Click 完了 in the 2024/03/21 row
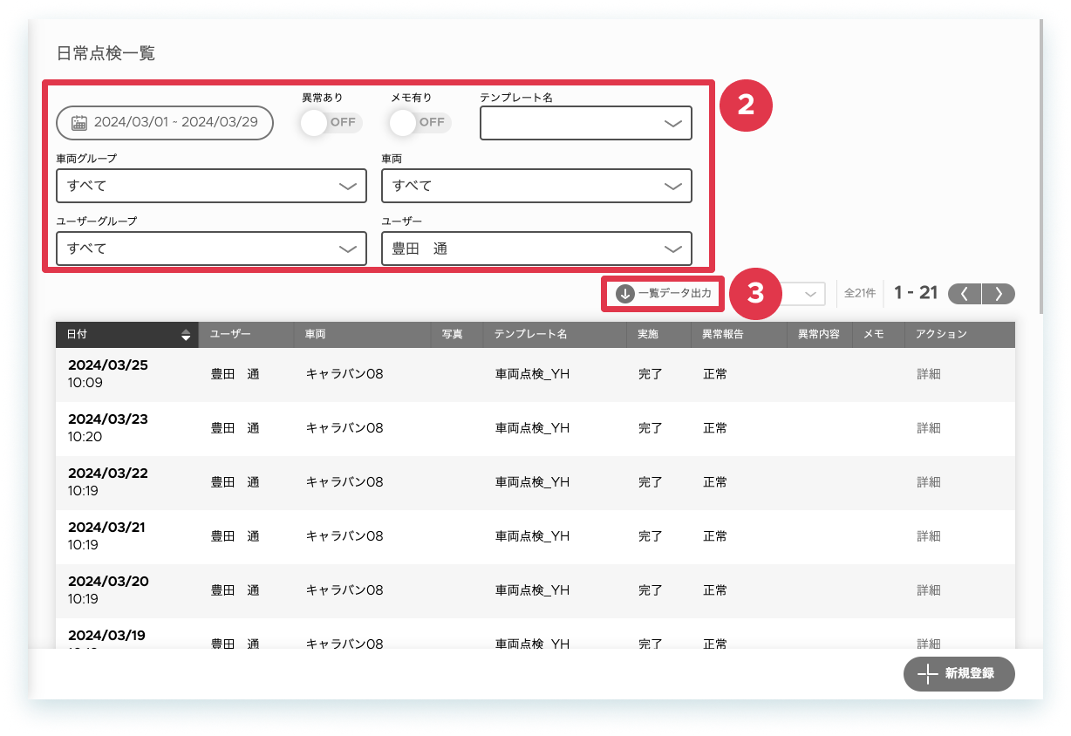The height and width of the screenshot is (736, 1071). tap(651, 536)
